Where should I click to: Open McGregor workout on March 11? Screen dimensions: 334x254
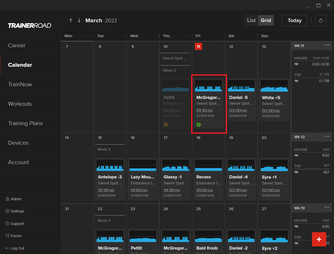pyautogui.click(x=208, y=103)
